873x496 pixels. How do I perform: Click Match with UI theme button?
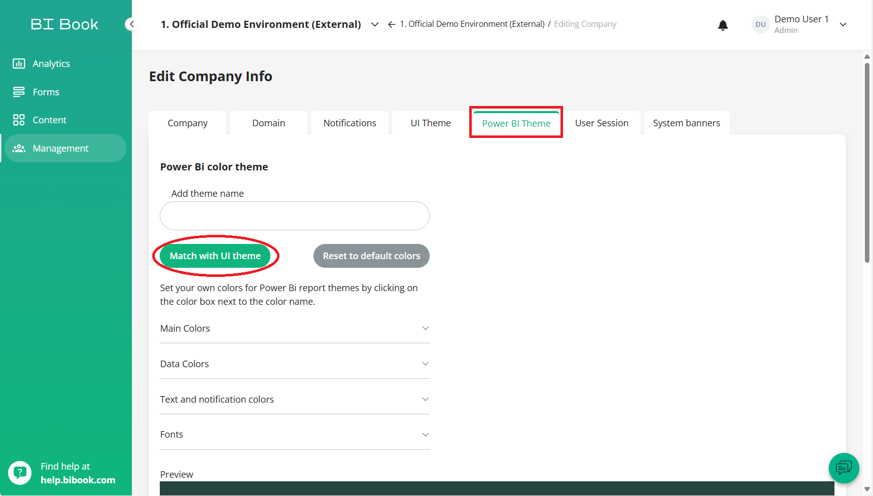click(x=215, y=256)
